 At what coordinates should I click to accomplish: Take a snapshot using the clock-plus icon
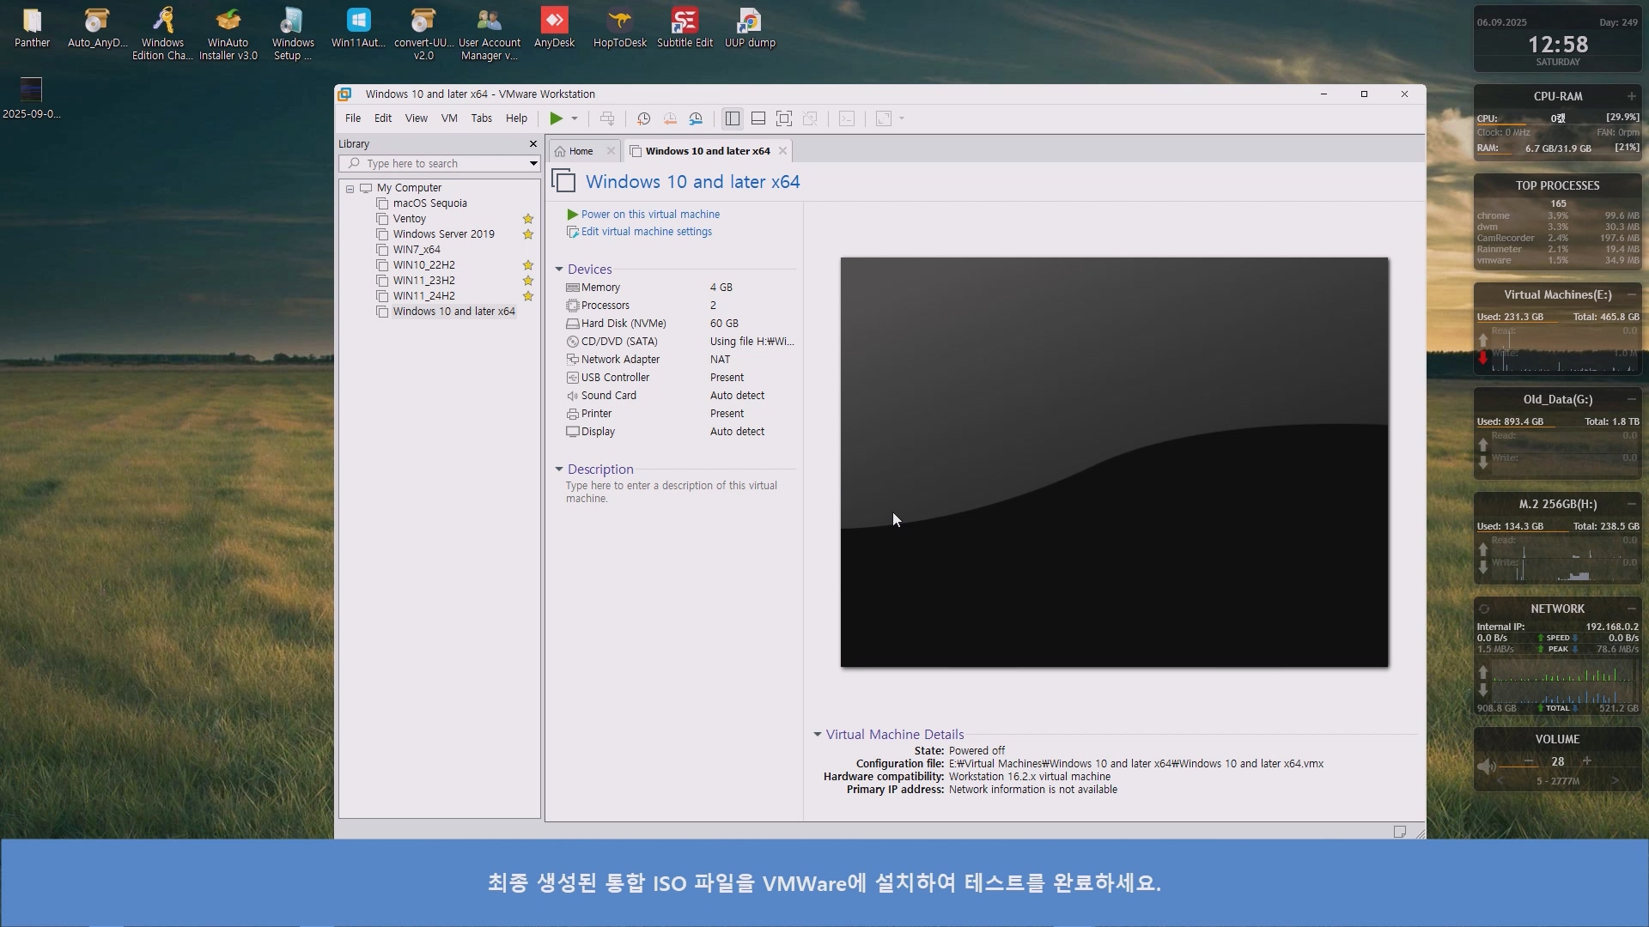643,118
